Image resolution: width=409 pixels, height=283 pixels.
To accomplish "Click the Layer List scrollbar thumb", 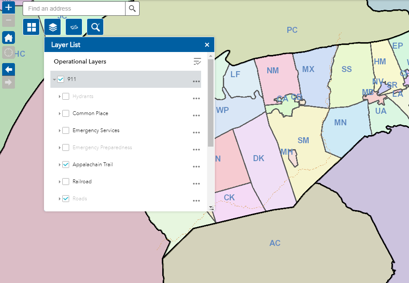I will [210, 103].
